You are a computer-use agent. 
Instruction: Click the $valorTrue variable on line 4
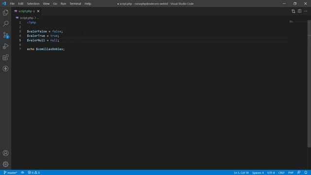click(x=36, y=35)
